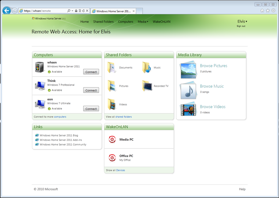Connect to the Think computer

click(x=91, y=90)
